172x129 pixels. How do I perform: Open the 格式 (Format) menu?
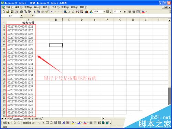[x=46, y=7]
